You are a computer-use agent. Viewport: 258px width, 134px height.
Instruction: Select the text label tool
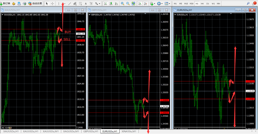pos(86,3)
